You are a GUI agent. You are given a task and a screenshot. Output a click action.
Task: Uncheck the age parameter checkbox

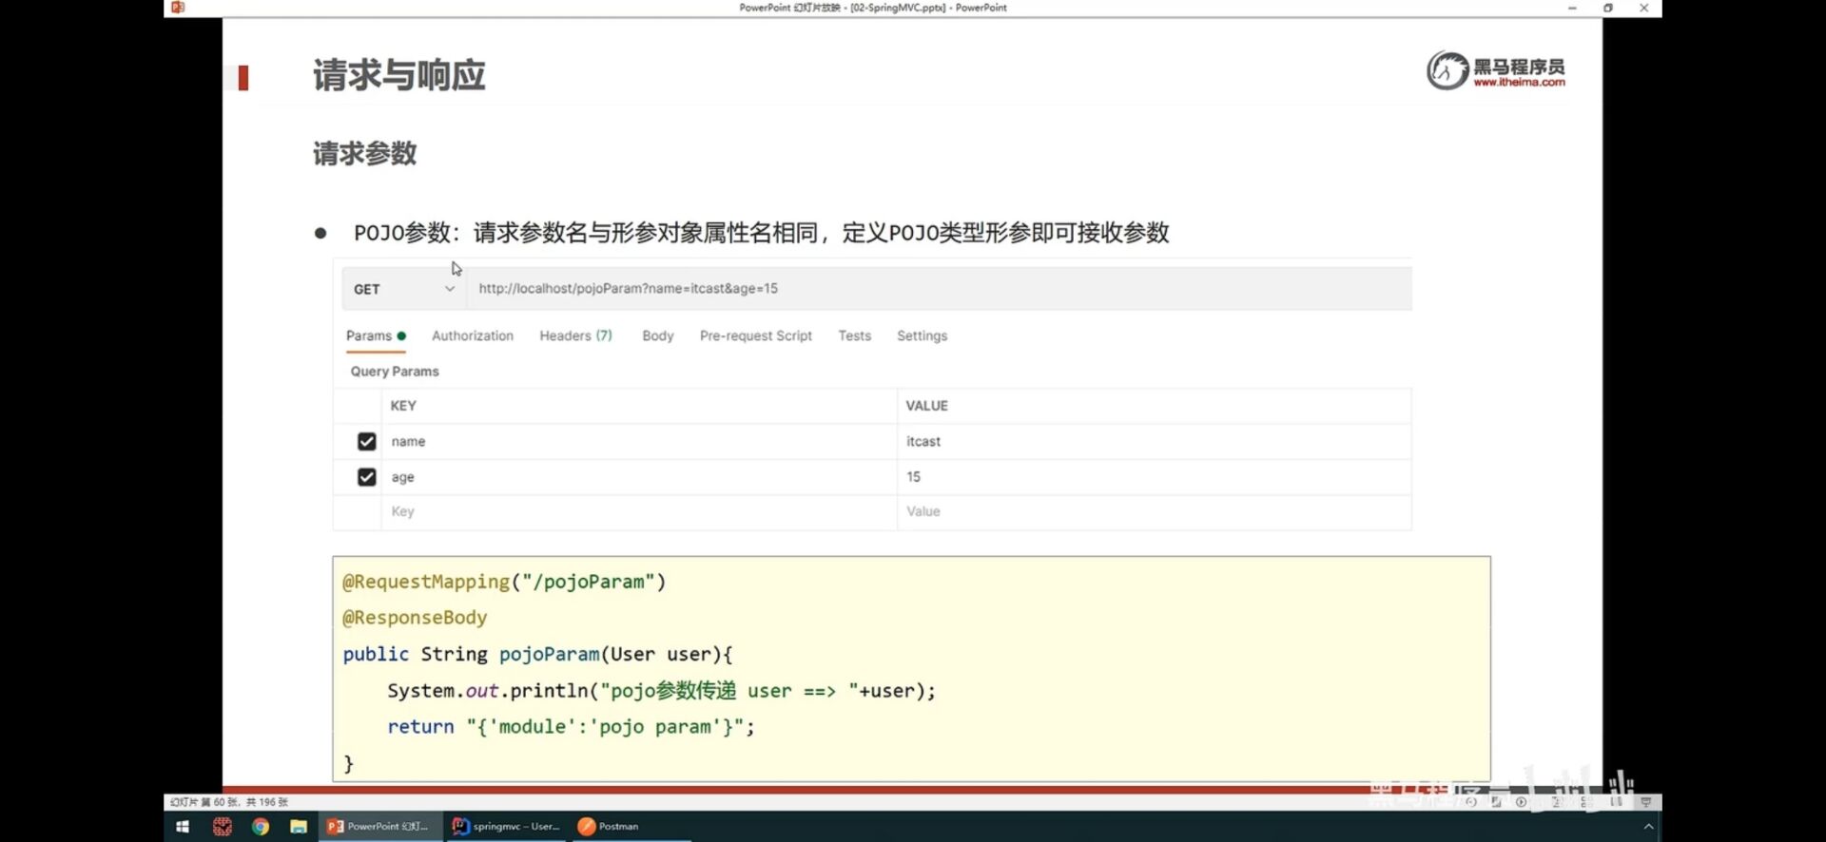366,477
